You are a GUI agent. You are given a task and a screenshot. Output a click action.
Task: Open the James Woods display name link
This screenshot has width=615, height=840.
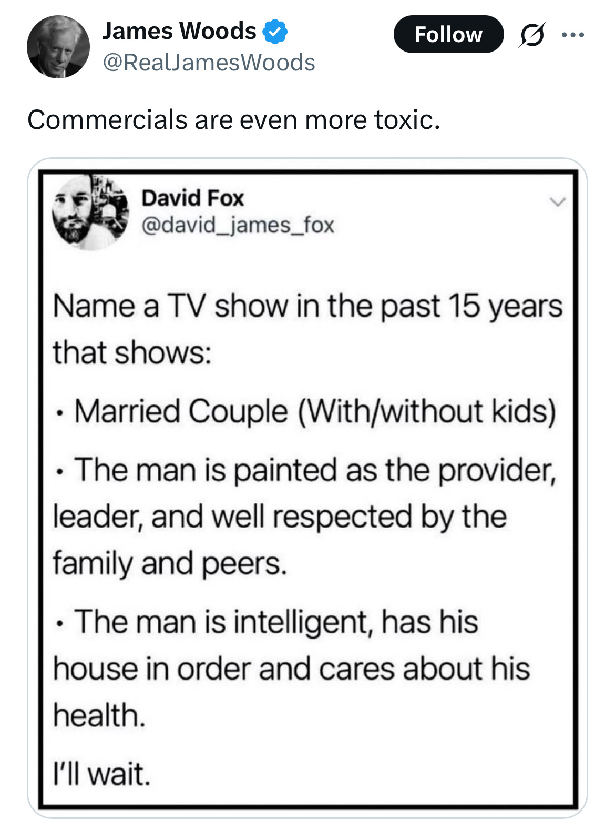pyautogui.click(x=179, y=31)
